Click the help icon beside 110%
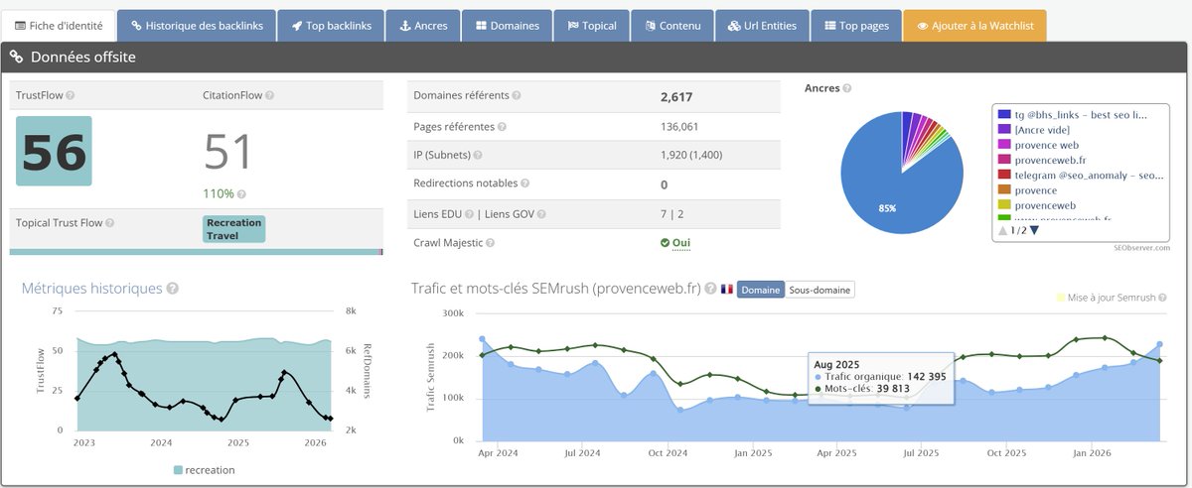The image size is (1192, 488). [241, 194]
